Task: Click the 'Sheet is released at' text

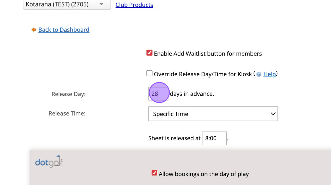Action: 174,138
